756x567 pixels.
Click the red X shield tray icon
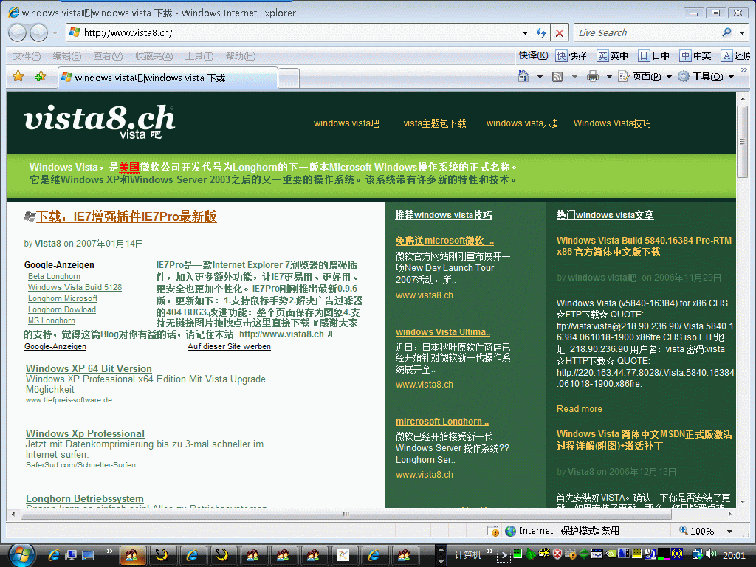(x=557, y=554)
